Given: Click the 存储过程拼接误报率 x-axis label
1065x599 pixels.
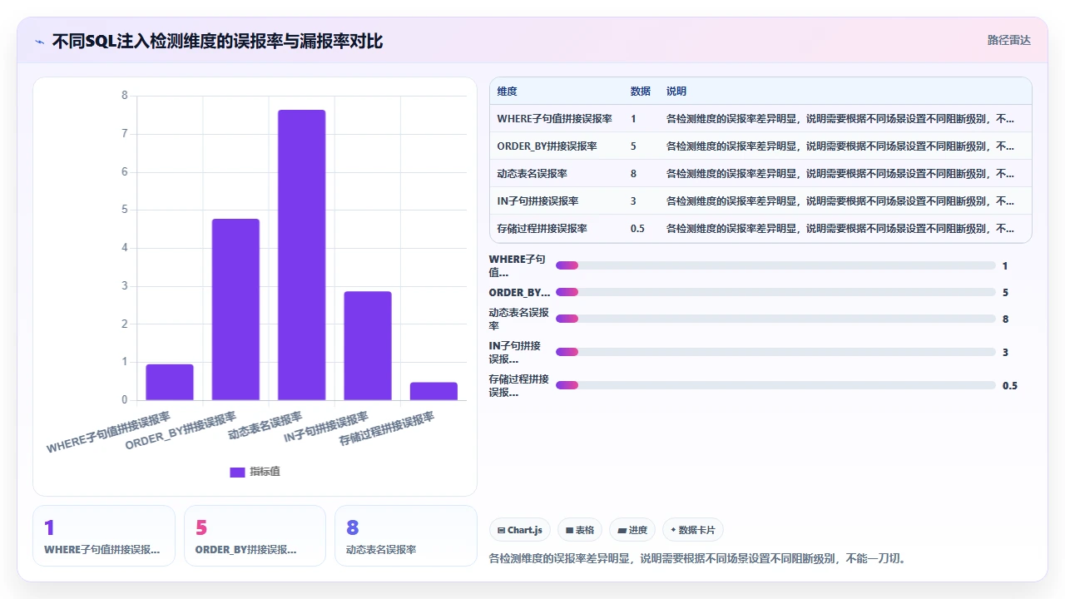Looking at the screenshot, I should [x=387, y=429].
